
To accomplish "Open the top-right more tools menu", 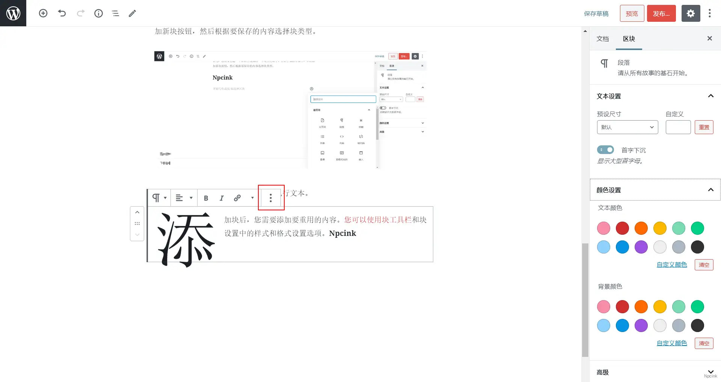I will 709,13.
